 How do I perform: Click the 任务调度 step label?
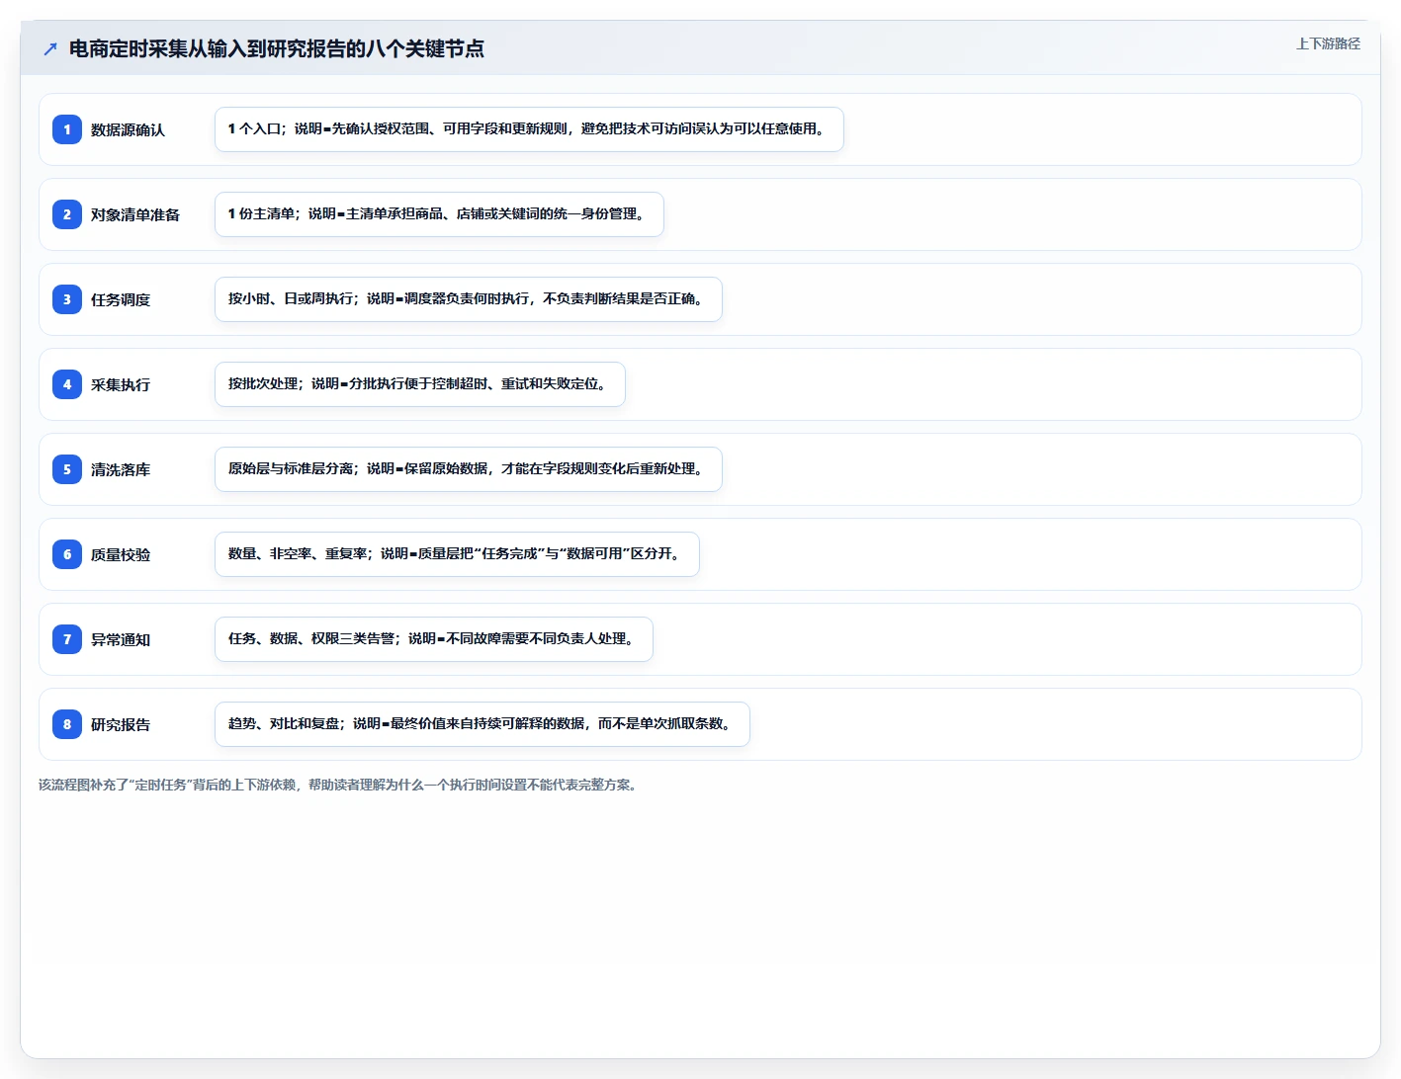click(x=121, y=299)
